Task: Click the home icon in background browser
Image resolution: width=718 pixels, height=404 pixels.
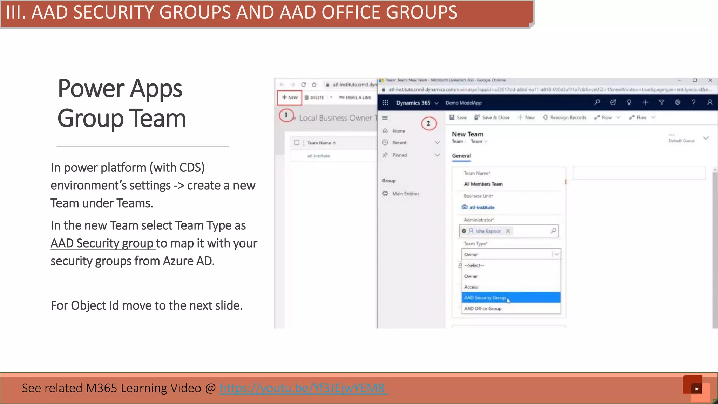Action: (x=314, y=85)
